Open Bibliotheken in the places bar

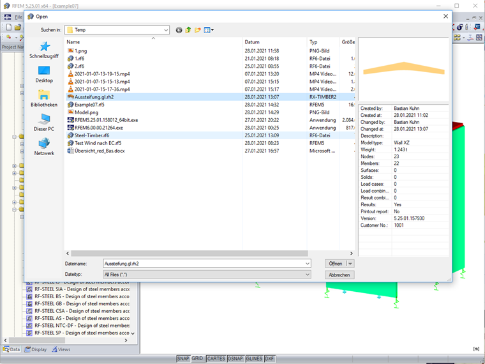(x=44, y=98)
